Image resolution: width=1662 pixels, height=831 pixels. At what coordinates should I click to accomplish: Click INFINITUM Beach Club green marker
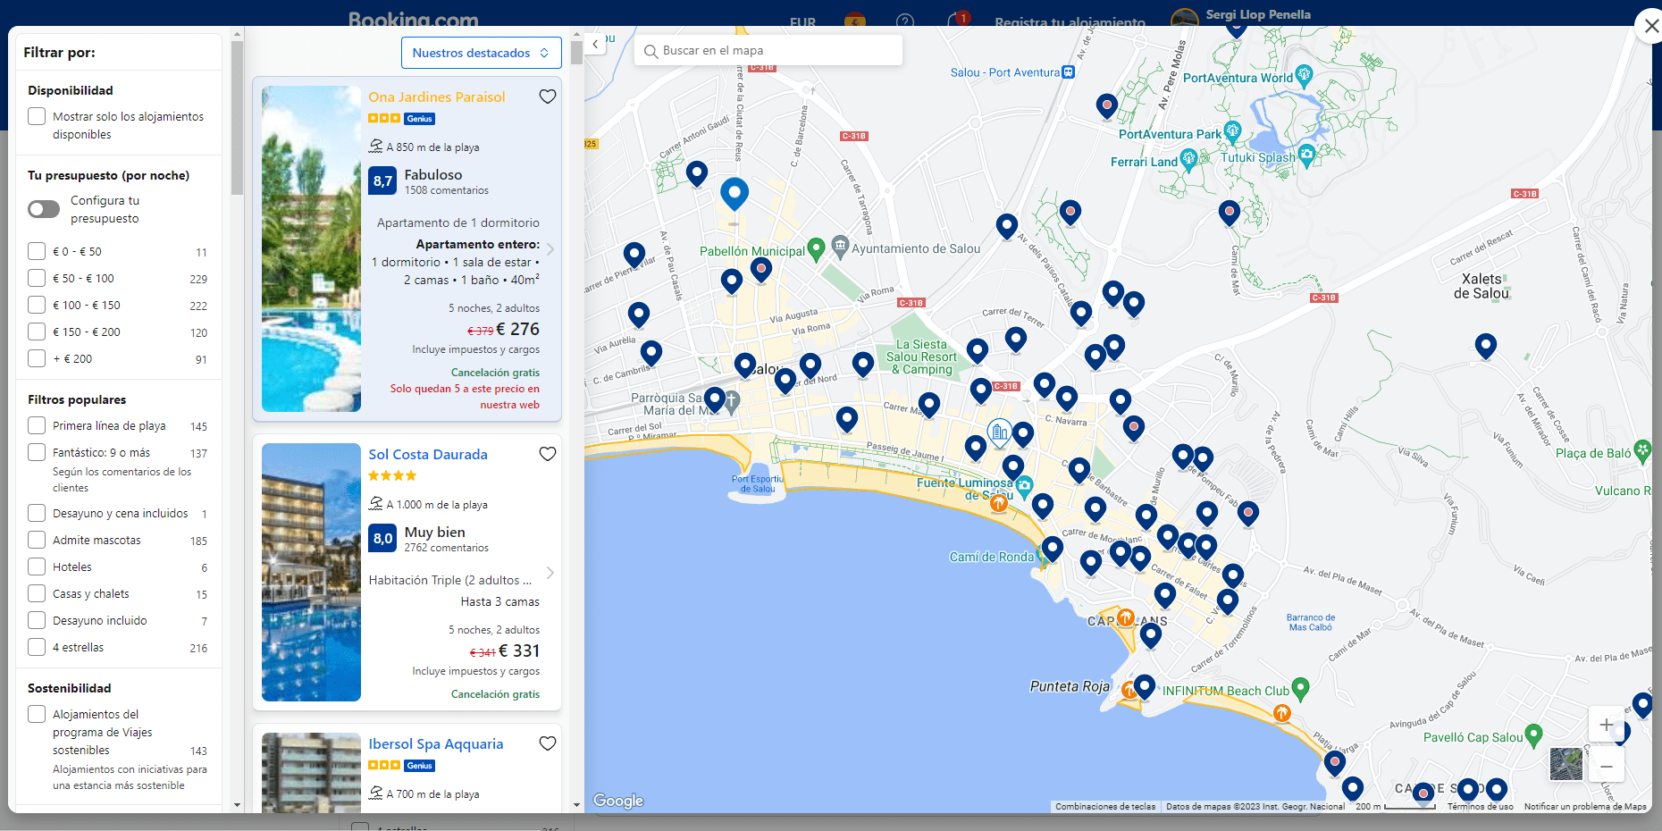pos(1300,688)
